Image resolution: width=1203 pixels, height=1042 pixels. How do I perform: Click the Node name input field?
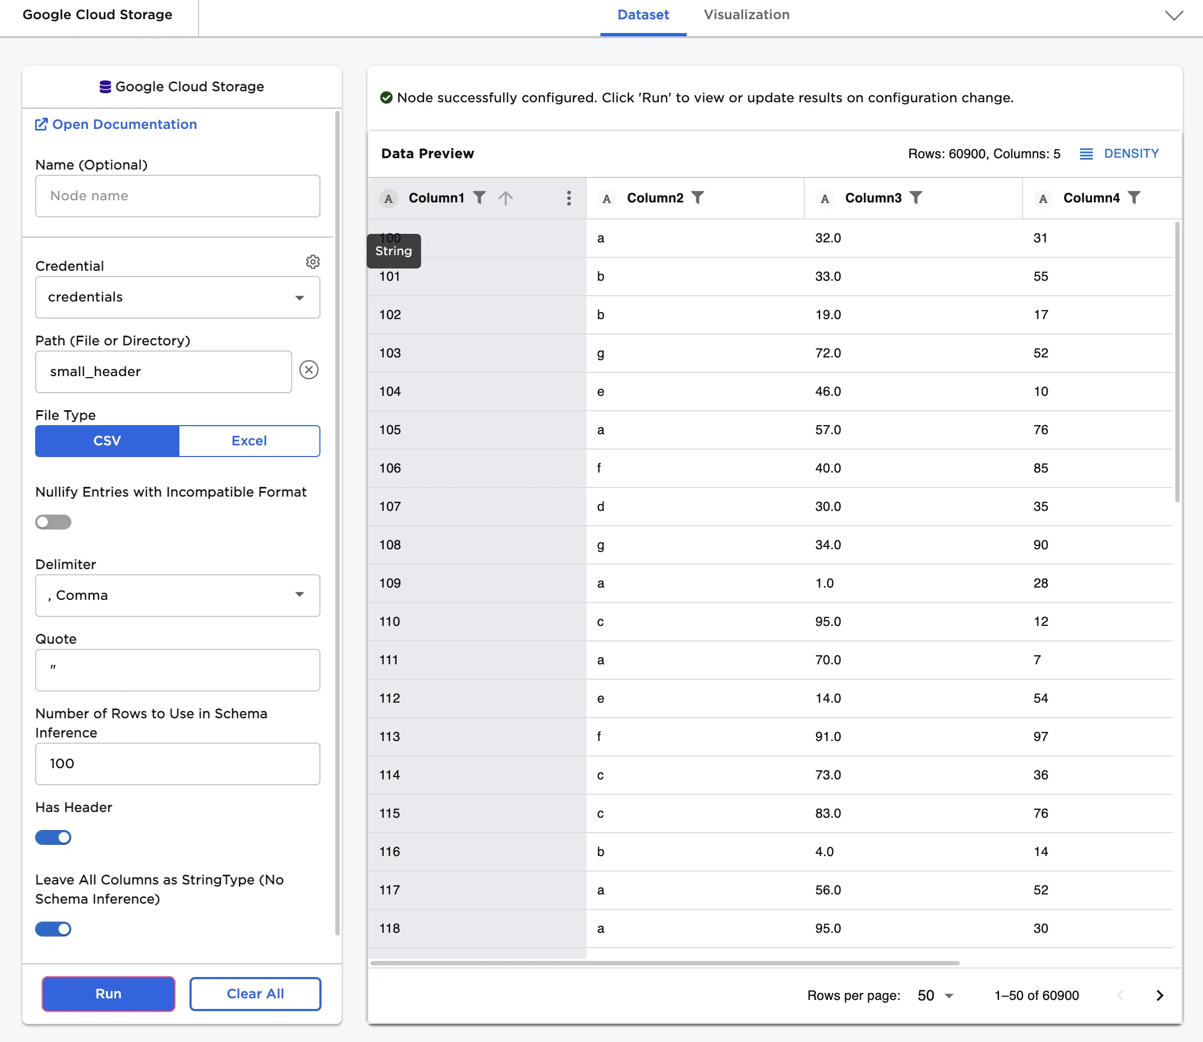point(177,196)
